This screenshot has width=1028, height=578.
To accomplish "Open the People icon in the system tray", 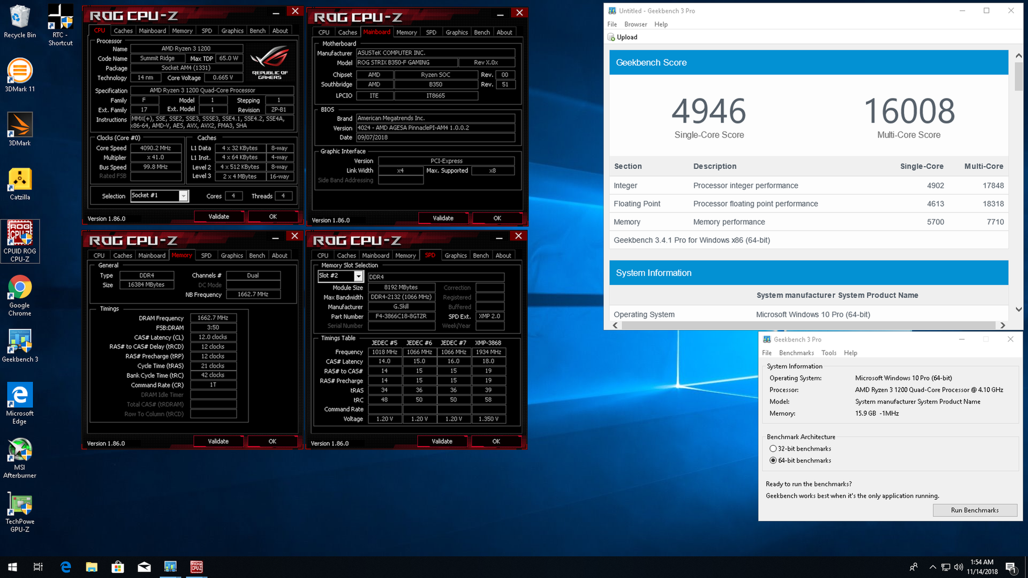I will click(913, 567).
